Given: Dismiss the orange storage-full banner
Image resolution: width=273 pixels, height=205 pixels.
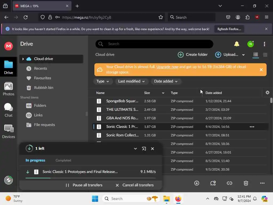Looking at the screenshot, I should pos(261,70).
